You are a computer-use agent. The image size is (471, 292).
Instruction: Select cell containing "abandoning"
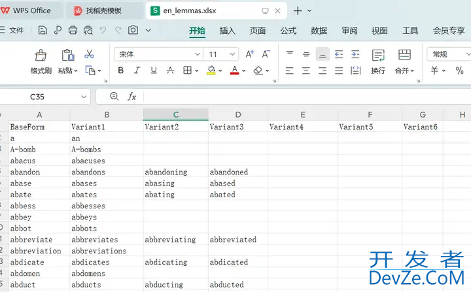176,172
